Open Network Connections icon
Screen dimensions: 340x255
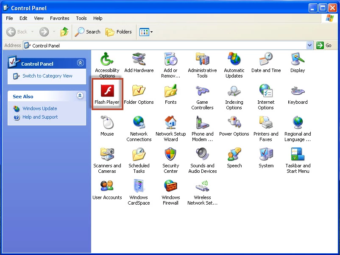(139, 122)
